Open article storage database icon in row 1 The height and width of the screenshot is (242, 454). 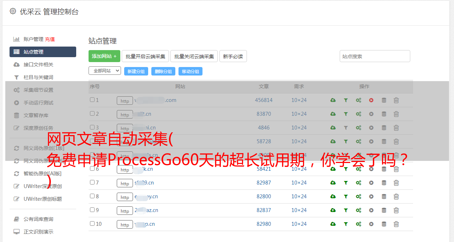coord(384,100)
